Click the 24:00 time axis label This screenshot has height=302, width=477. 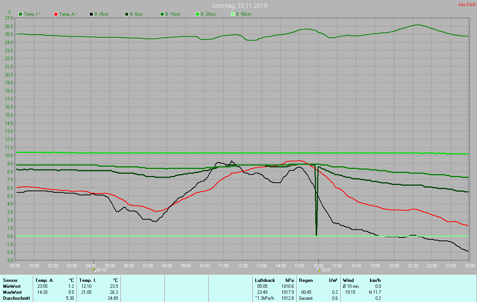(x=470, y=266)
